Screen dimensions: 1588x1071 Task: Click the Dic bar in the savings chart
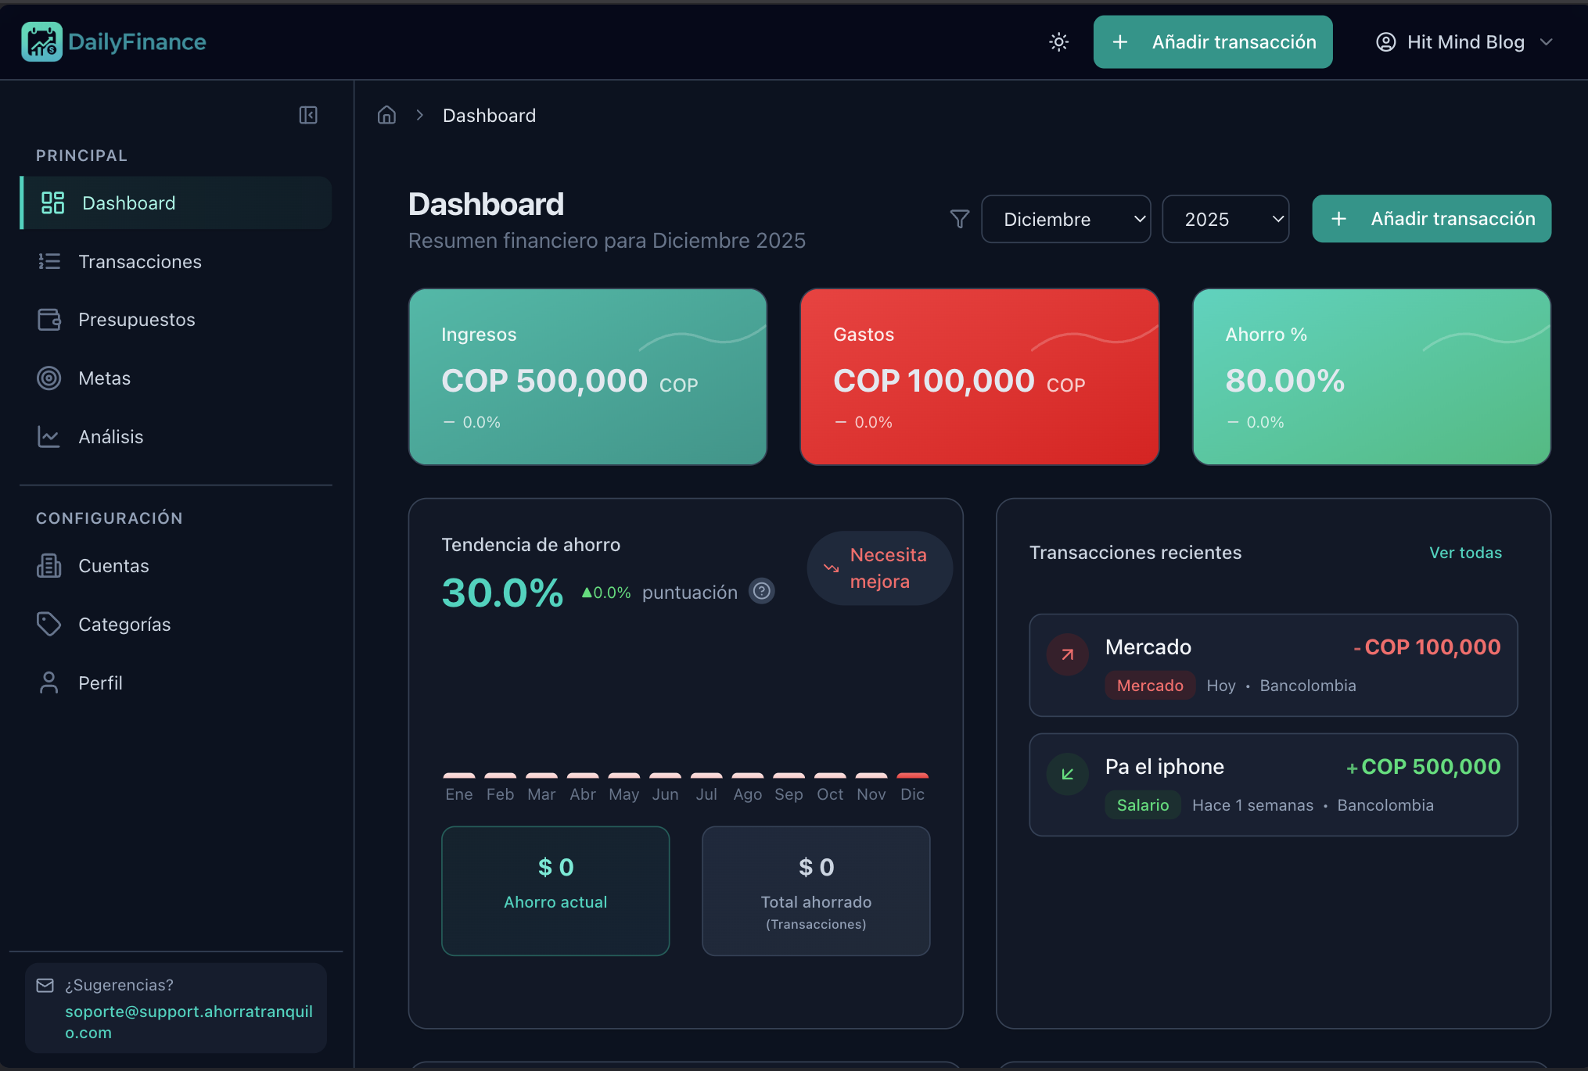pos(912,774)
